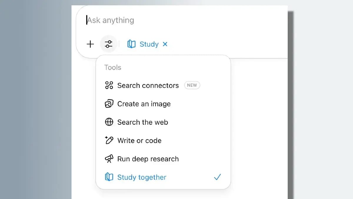Select Search the web option
The height and width of the screenshot is (199, 353).
163,122
